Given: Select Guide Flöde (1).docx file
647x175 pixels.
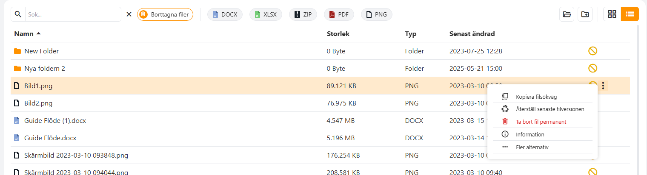Looking at the screenshot, I should point(55,120).
